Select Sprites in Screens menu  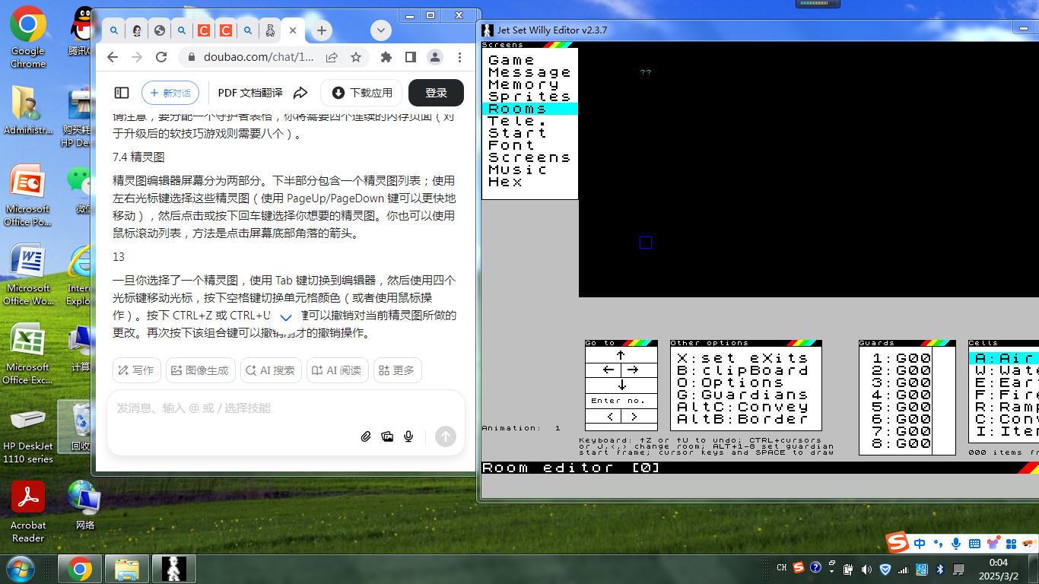[530, 97]
